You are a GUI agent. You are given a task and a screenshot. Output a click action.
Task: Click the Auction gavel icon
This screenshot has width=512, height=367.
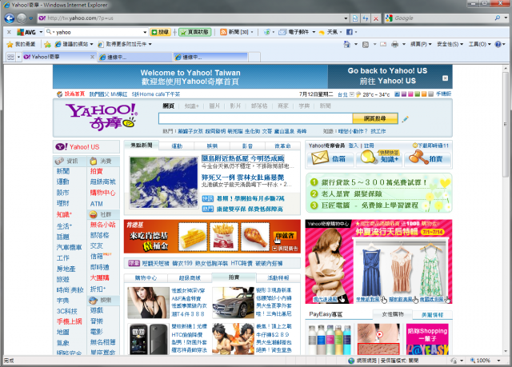(418, 158)
